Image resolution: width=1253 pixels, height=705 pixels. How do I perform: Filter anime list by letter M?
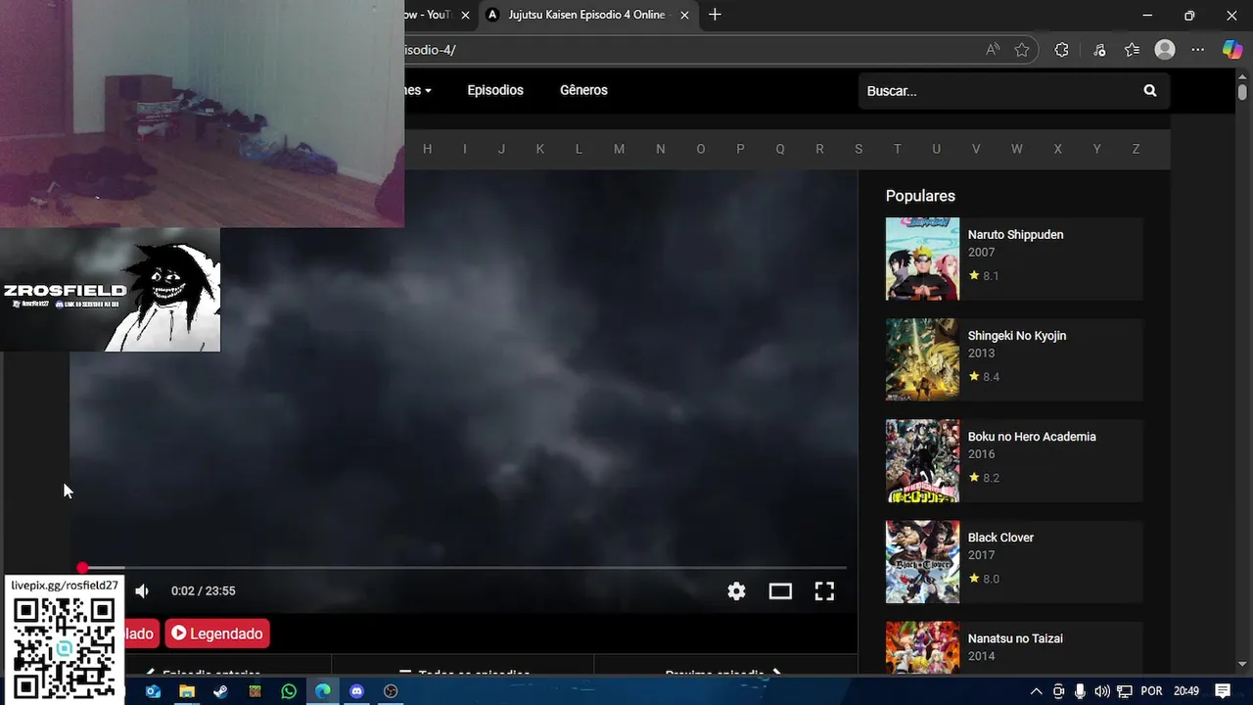619,149
